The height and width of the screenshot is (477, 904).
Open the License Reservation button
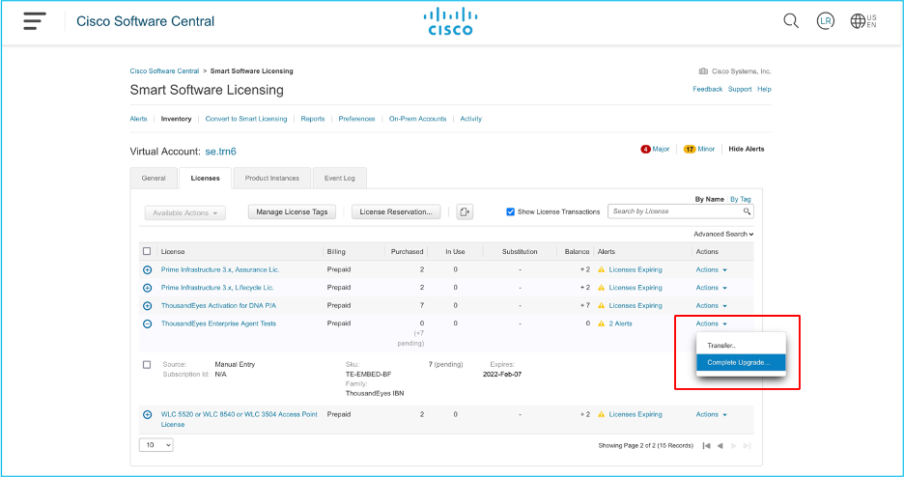click(397, 211)
